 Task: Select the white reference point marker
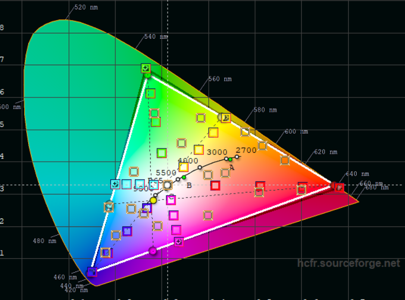(168, 185)
